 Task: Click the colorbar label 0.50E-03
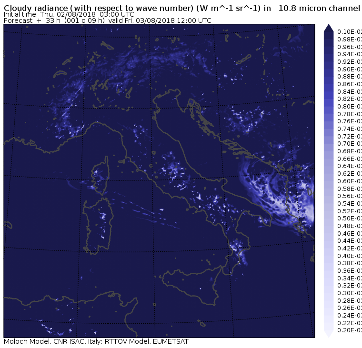click(350, 219)
